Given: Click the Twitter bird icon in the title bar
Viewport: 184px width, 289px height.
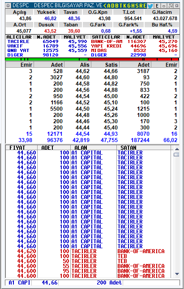Looking at the screenshot, I should pyautogui.click(x=150, y=6).
